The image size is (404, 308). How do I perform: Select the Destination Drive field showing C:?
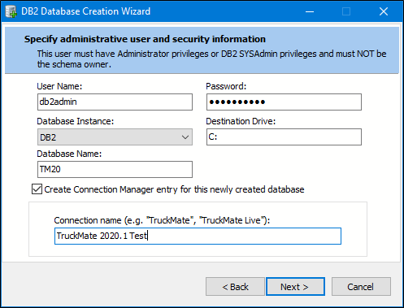click(x=284, y=137)
